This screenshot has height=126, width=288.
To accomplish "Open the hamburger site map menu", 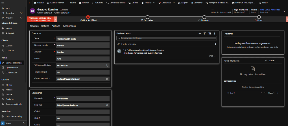I will tap(3, 3).
